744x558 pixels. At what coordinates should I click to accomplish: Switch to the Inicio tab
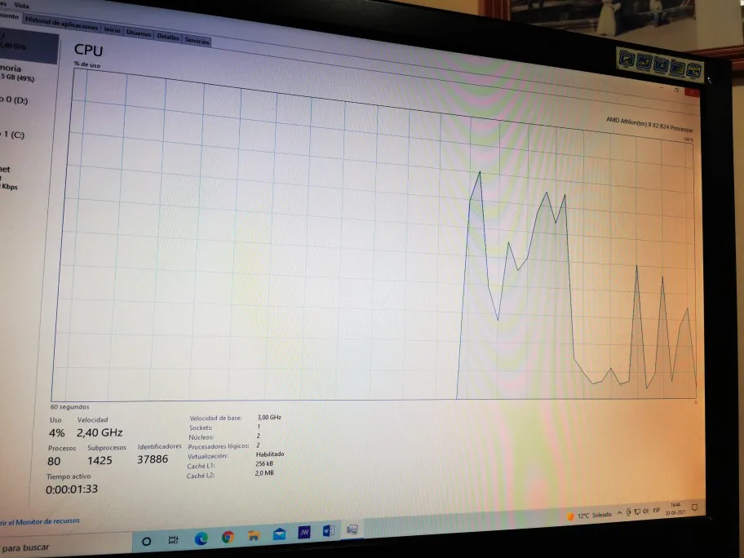(112, 29)
